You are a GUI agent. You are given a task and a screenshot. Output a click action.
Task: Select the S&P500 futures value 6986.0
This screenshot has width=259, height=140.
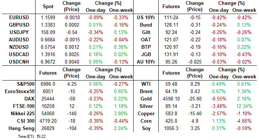(x=48, y=84)
